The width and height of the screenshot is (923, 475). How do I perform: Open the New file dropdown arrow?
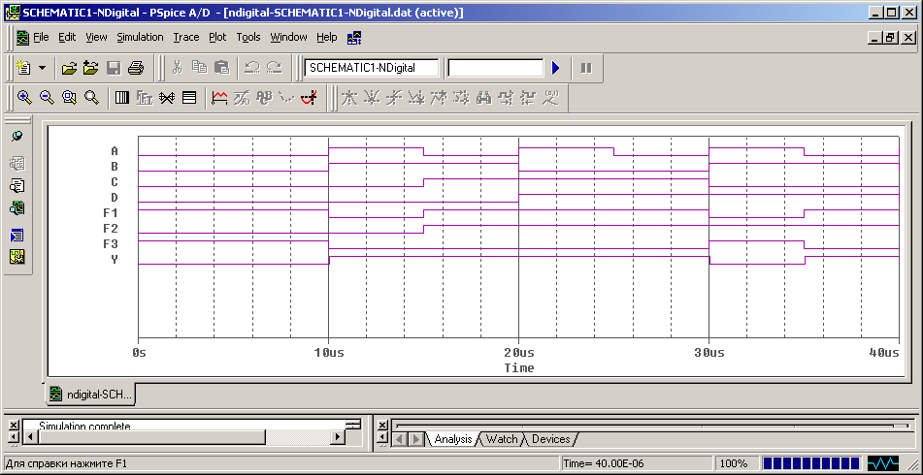point(42,68)
